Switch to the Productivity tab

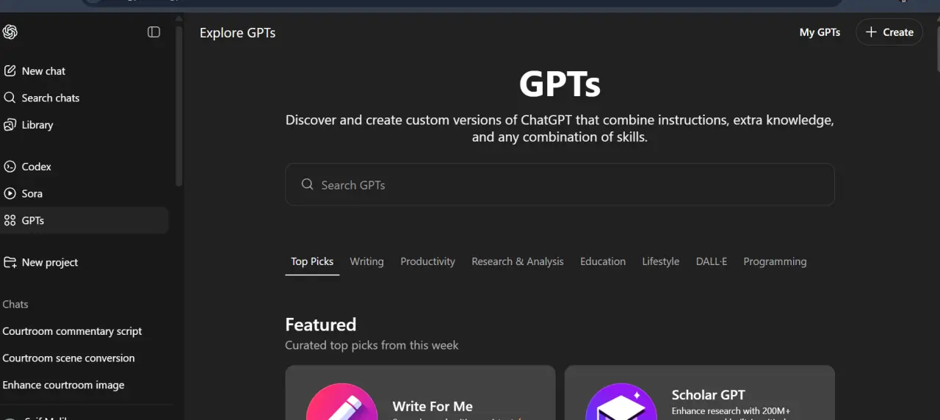coord(427,261)
